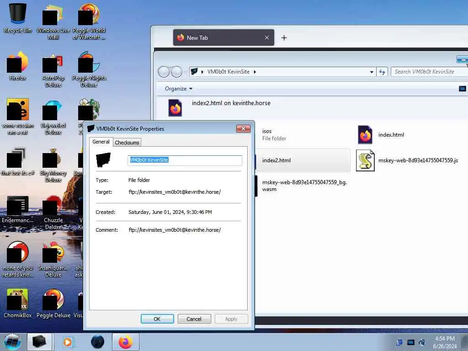Click Cancel in the Properties dialog

[194, 319]
